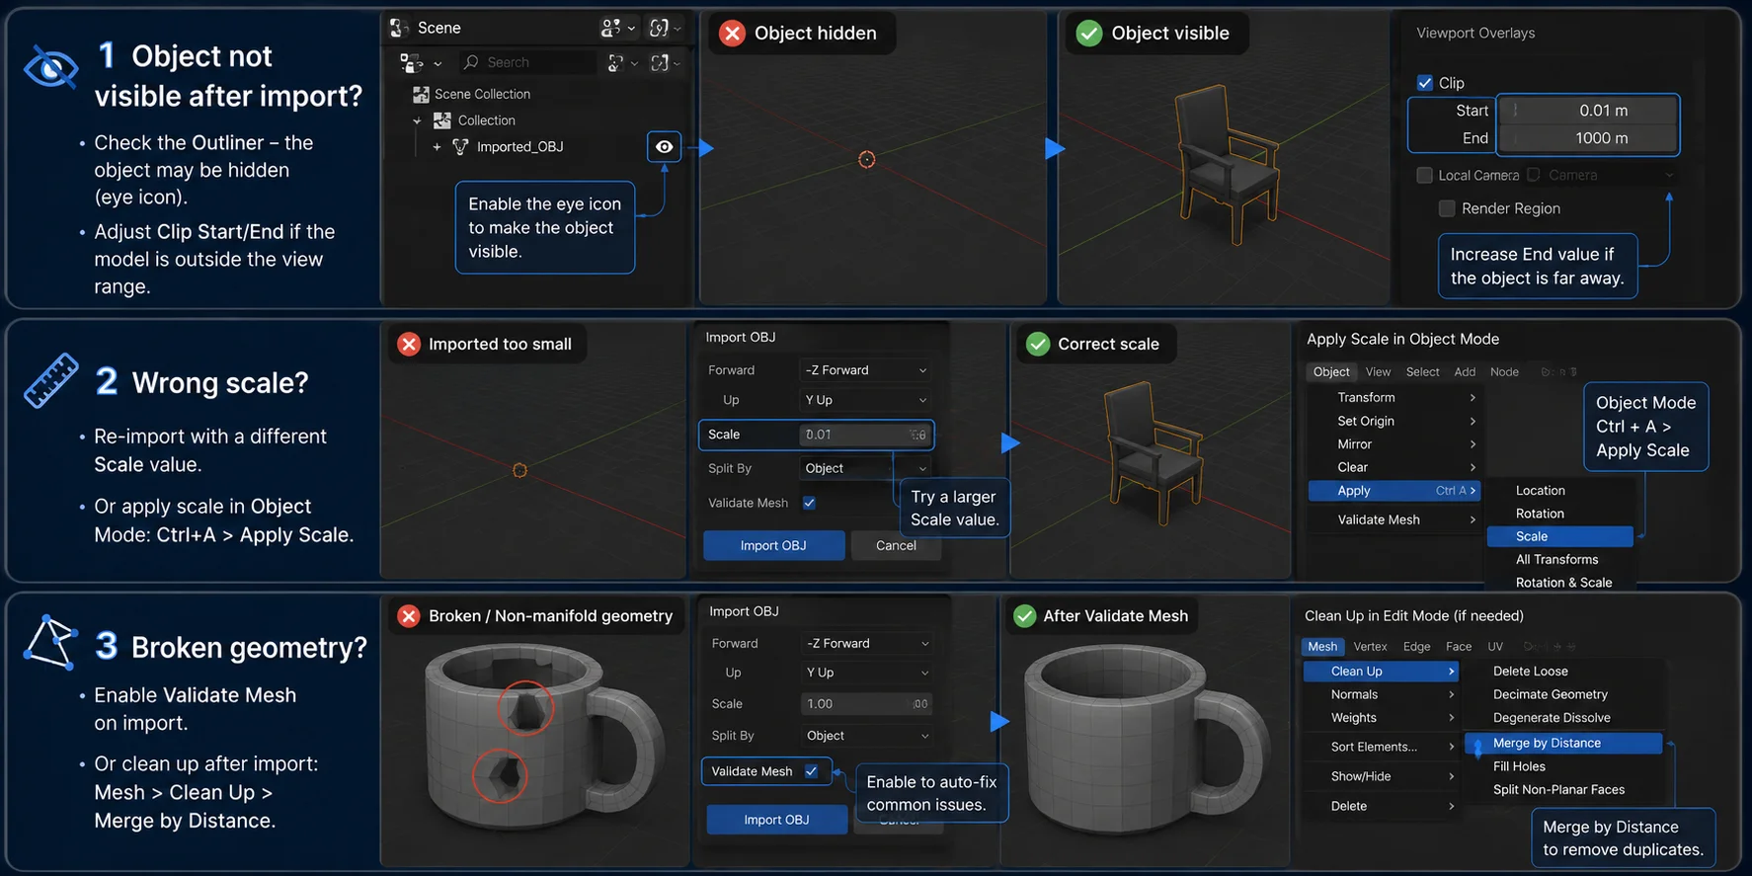Enable the Local Camera checkbox

[x=1424, y=175]
